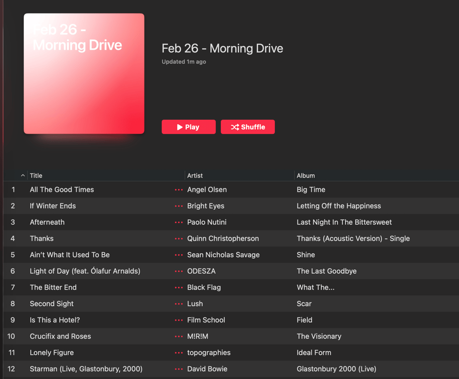Click the three dots beside If Winter Ends
Viewport: 459px width, 379px height.
click(179, 206)
